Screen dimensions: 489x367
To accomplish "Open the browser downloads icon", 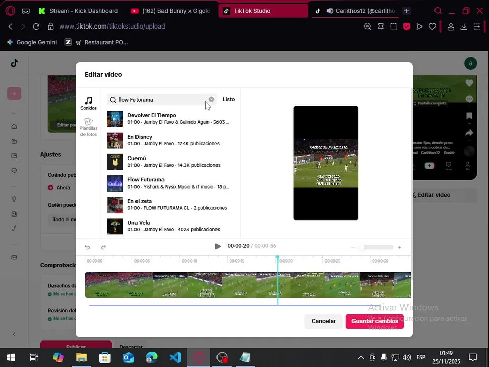I will click(x=464, y=27).
